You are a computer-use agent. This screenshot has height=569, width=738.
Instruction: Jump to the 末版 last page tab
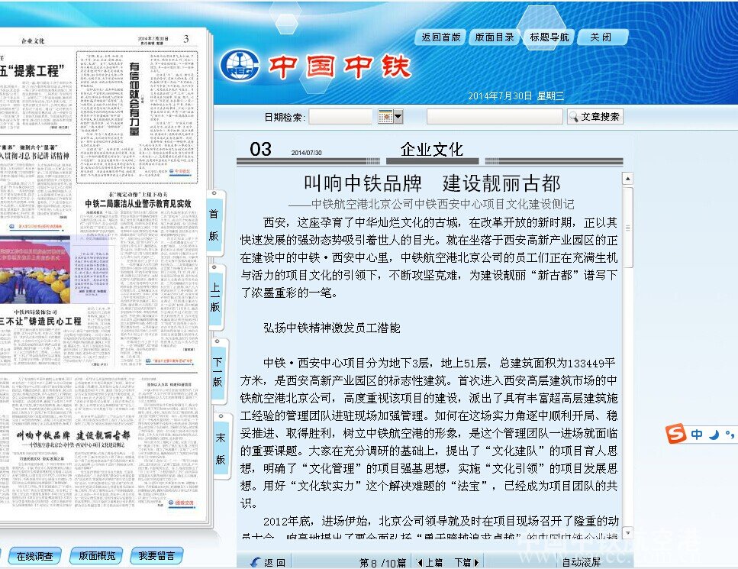(x=221, y=447)
